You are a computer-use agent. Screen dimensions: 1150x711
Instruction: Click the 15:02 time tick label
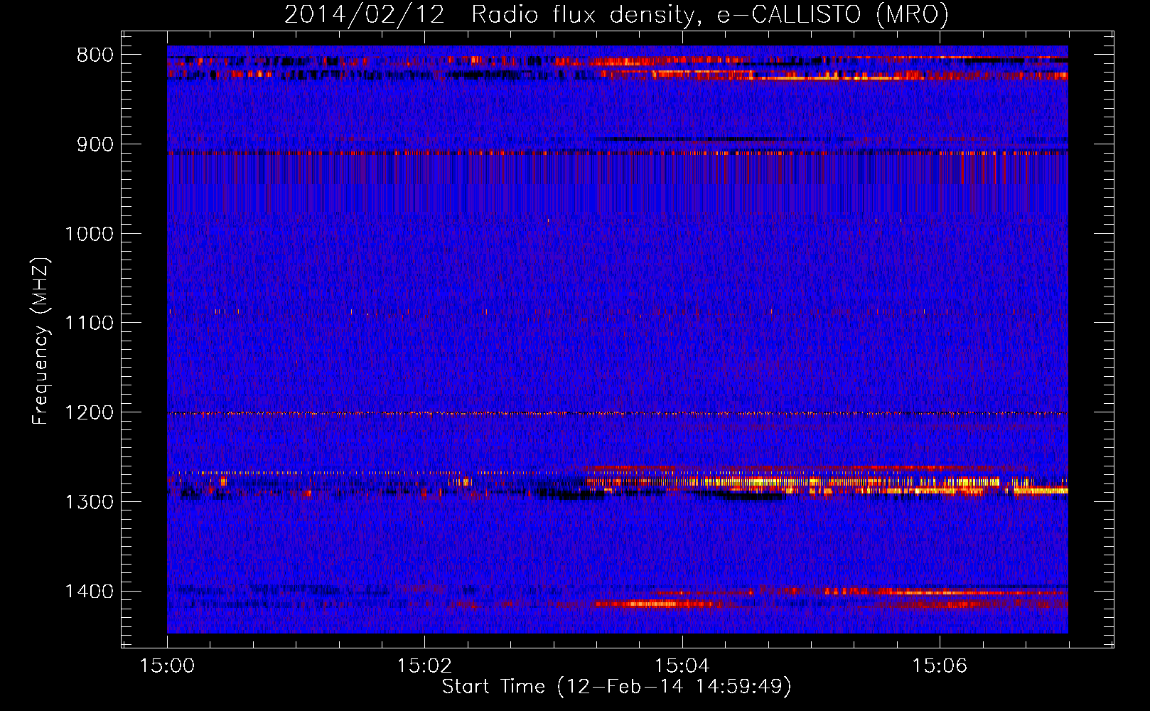[425, 666]
